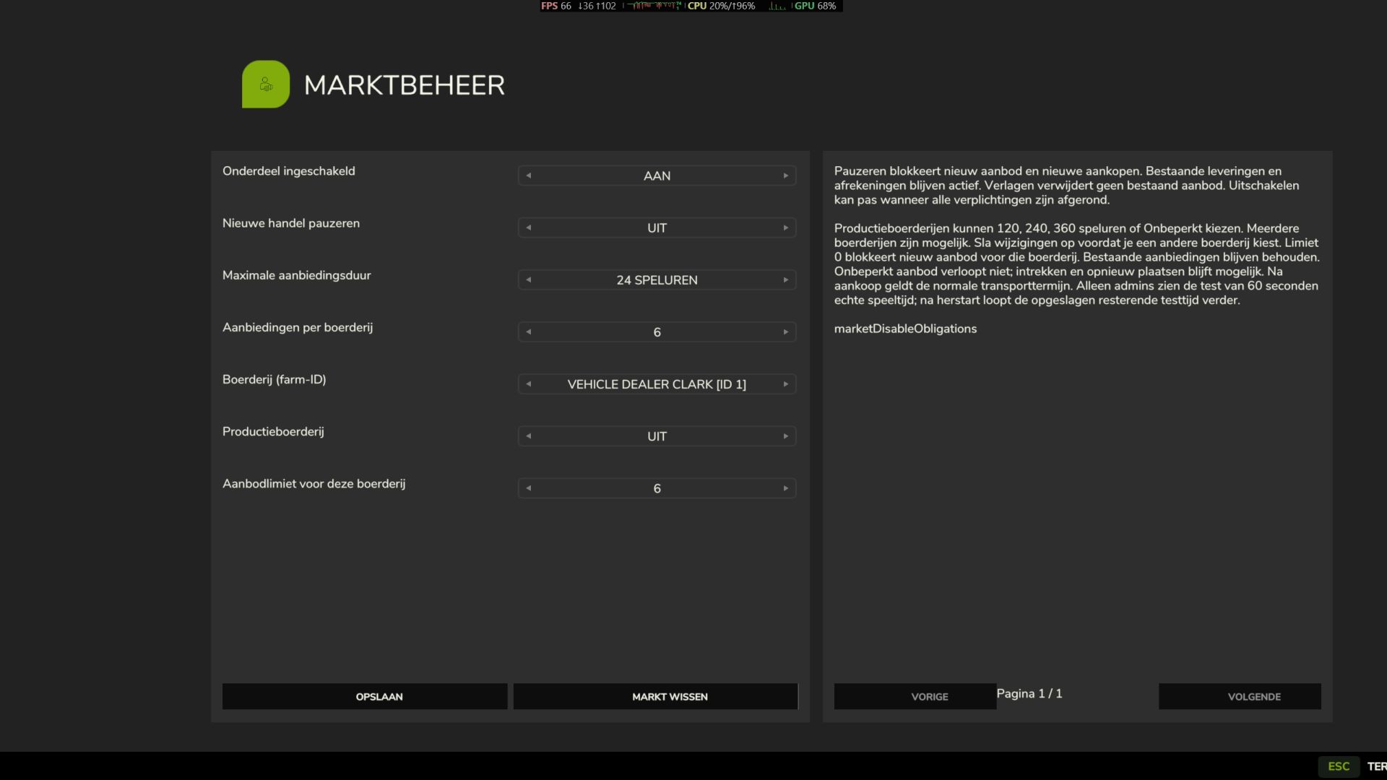
Task: Click the Maximale aanbiedingsduur label
Action: (297, 275)
